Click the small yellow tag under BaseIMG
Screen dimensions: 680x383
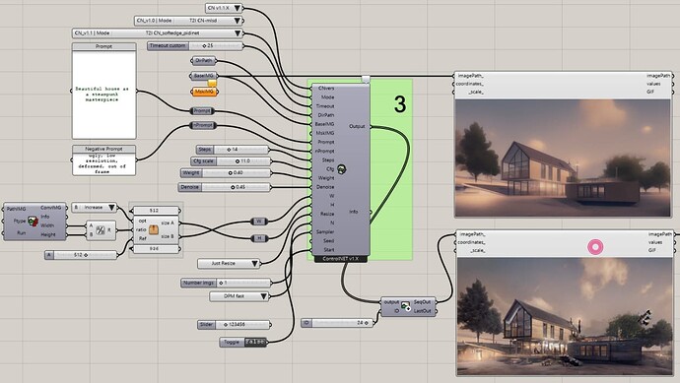212,83
